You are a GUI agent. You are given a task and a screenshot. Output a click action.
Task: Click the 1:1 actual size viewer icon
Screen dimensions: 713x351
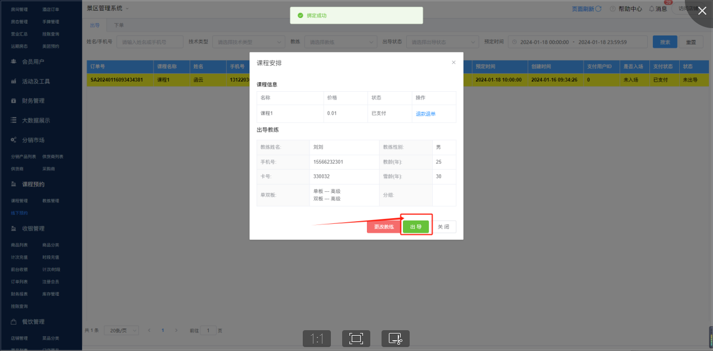point(317,338)
